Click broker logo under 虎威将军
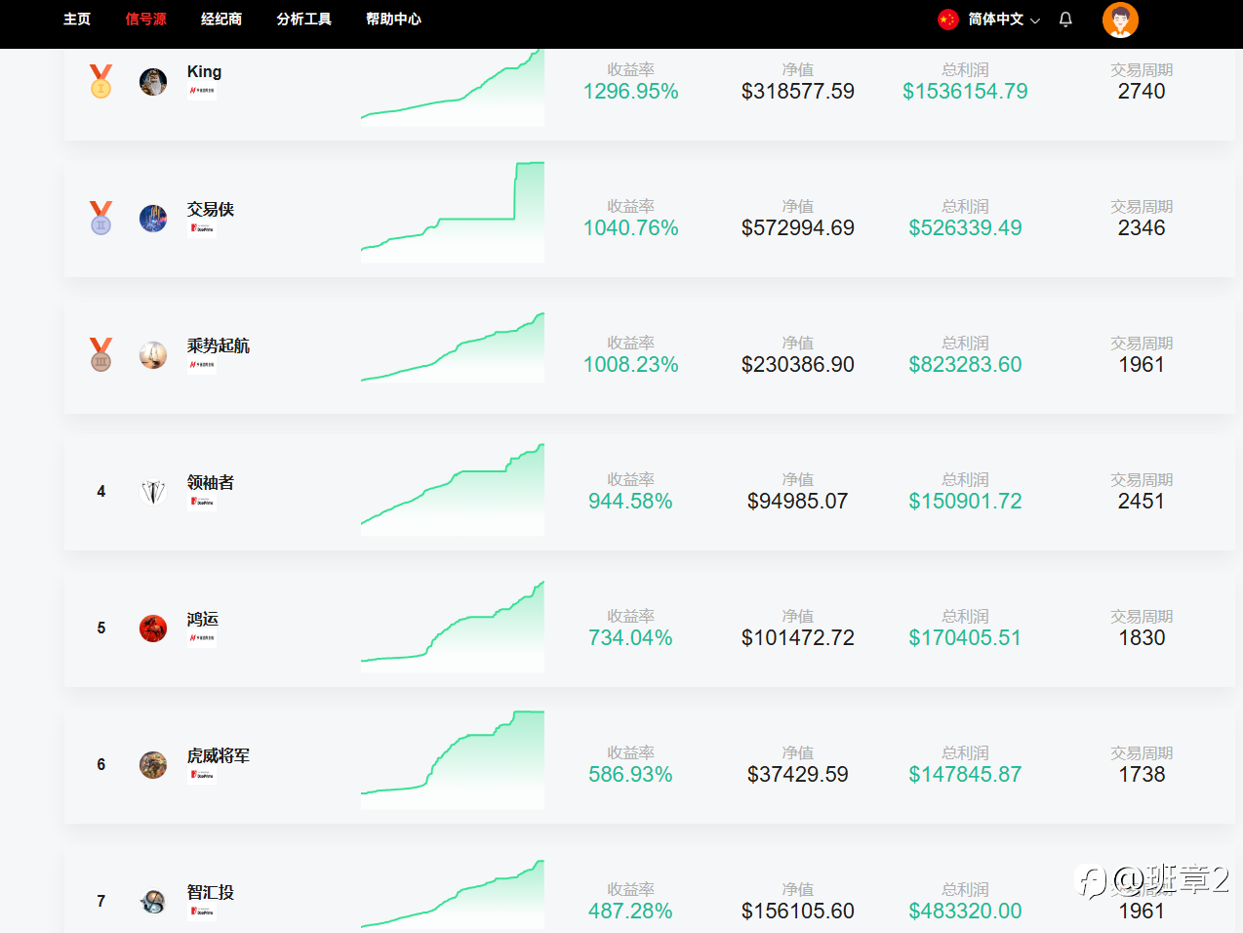Image resolution: width=1243 pixels, height=933 pixels. (x=202, y=775)
